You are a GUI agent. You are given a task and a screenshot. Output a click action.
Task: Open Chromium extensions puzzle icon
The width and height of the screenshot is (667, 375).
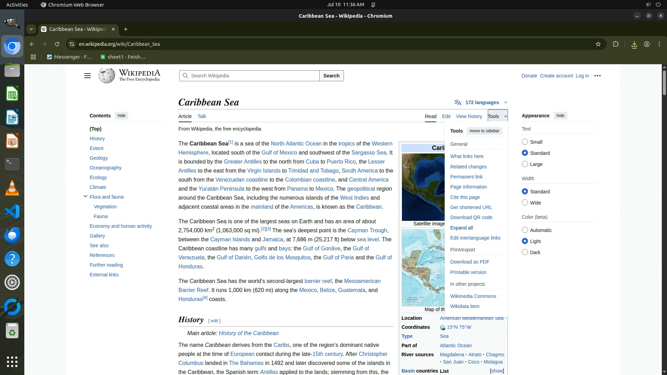point(616,44)
